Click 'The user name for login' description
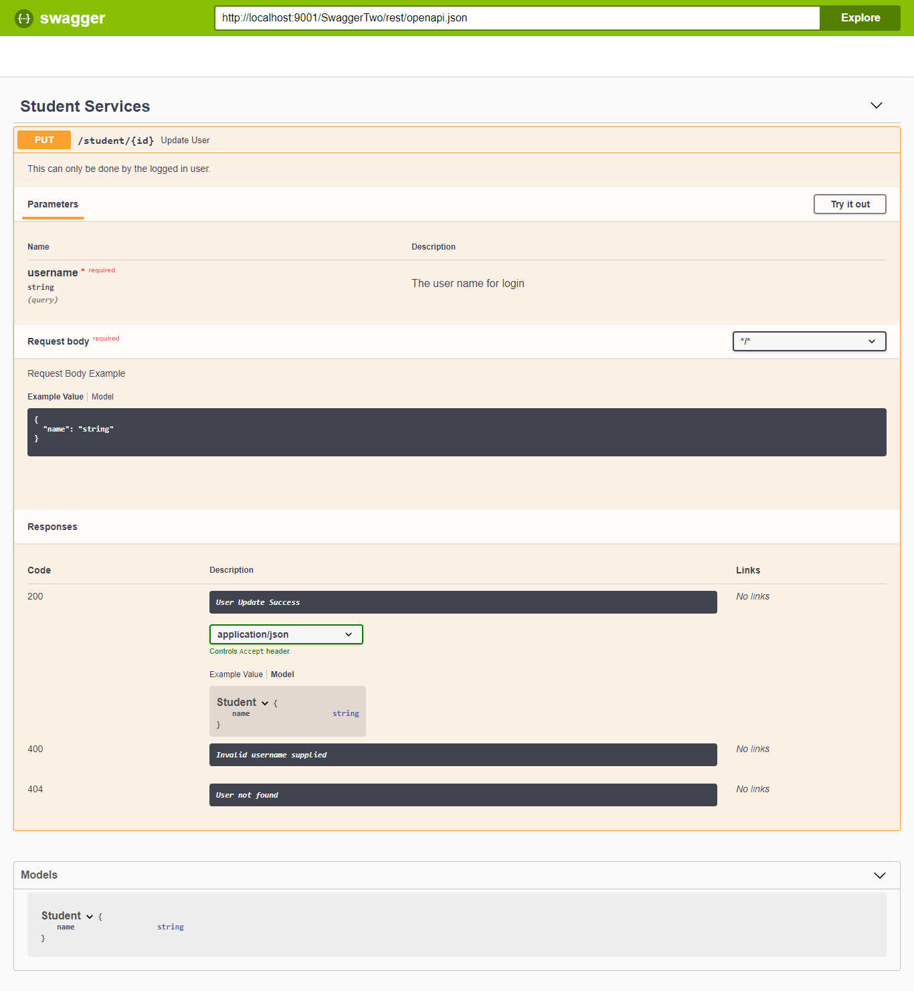 tap(468, 283)
